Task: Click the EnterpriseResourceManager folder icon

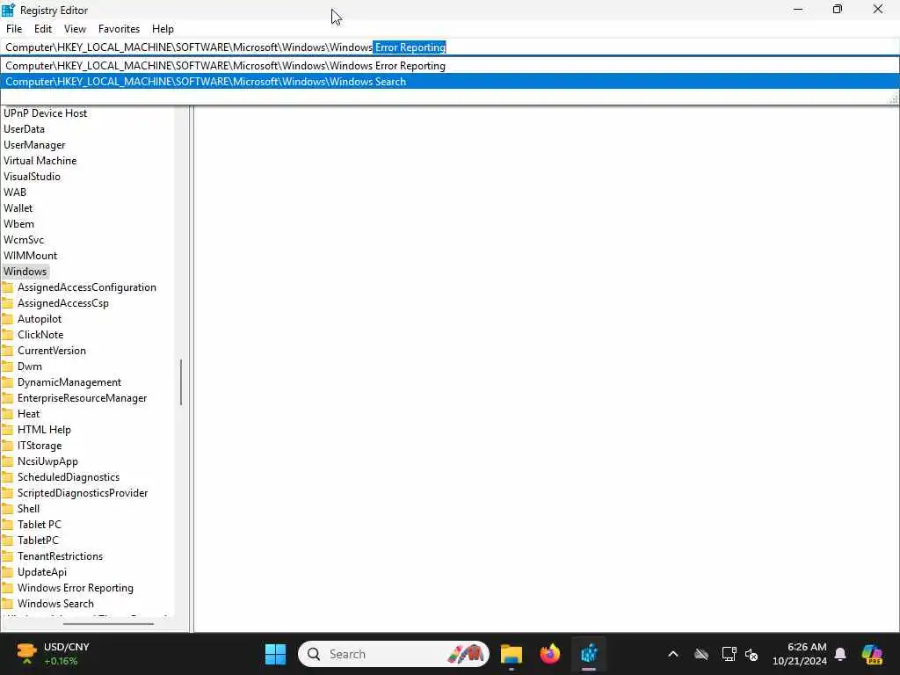Action: (x=7, y=398)
